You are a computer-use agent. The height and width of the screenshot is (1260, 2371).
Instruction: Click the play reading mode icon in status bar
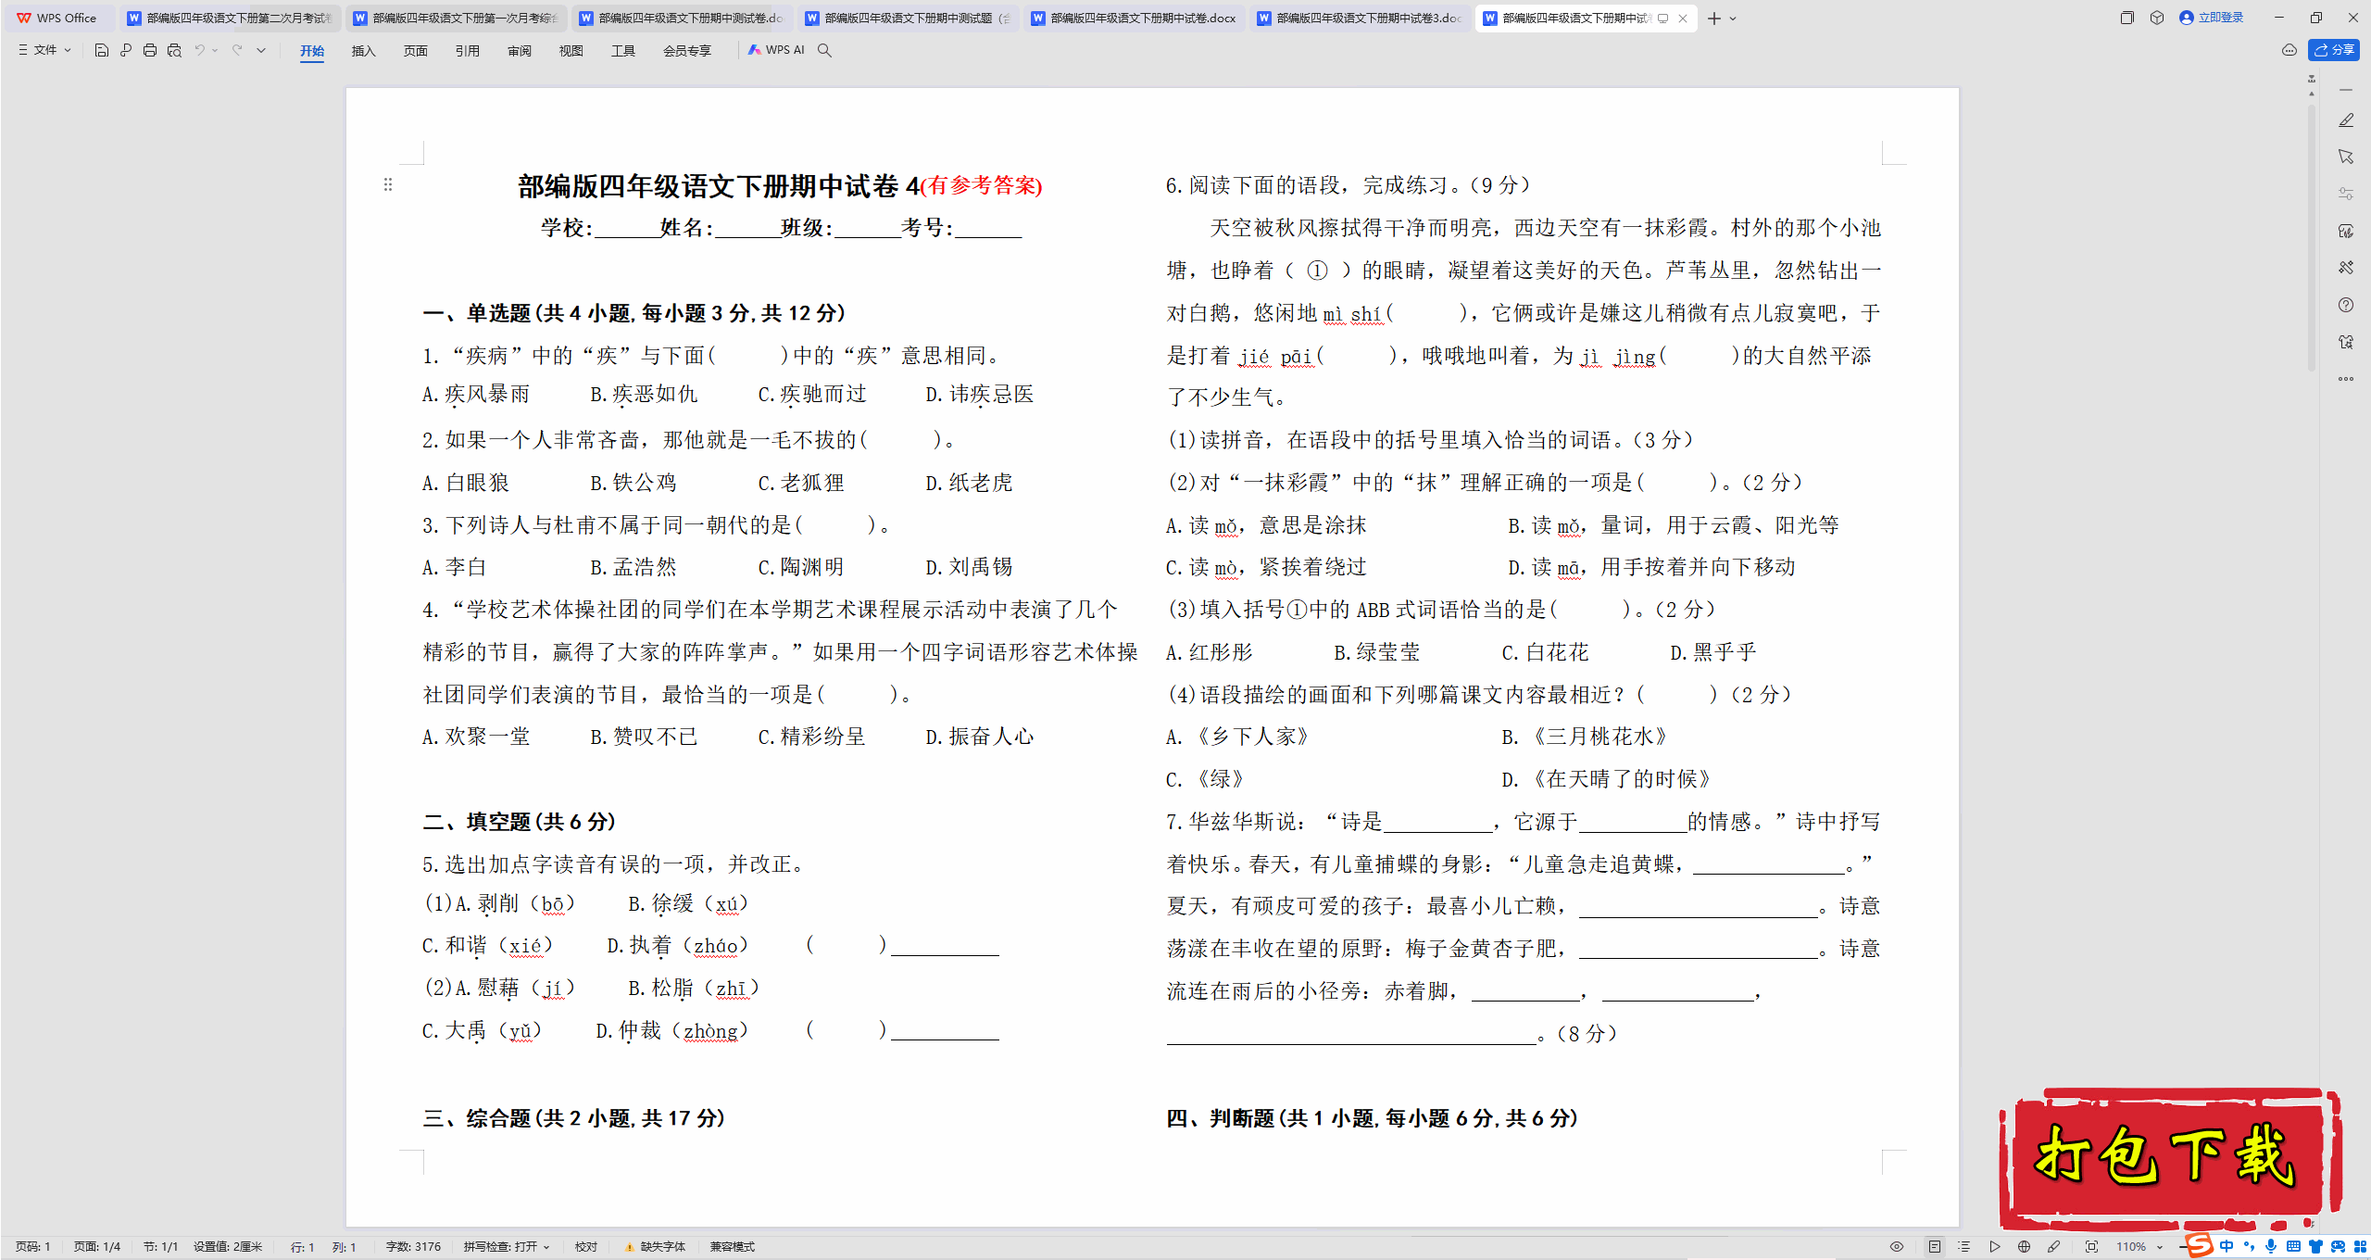pyautogui.click(x=1994, y=1247)
